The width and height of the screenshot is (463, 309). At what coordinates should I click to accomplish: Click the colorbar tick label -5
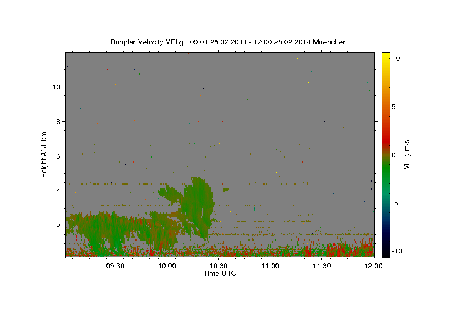click(395, 203)
